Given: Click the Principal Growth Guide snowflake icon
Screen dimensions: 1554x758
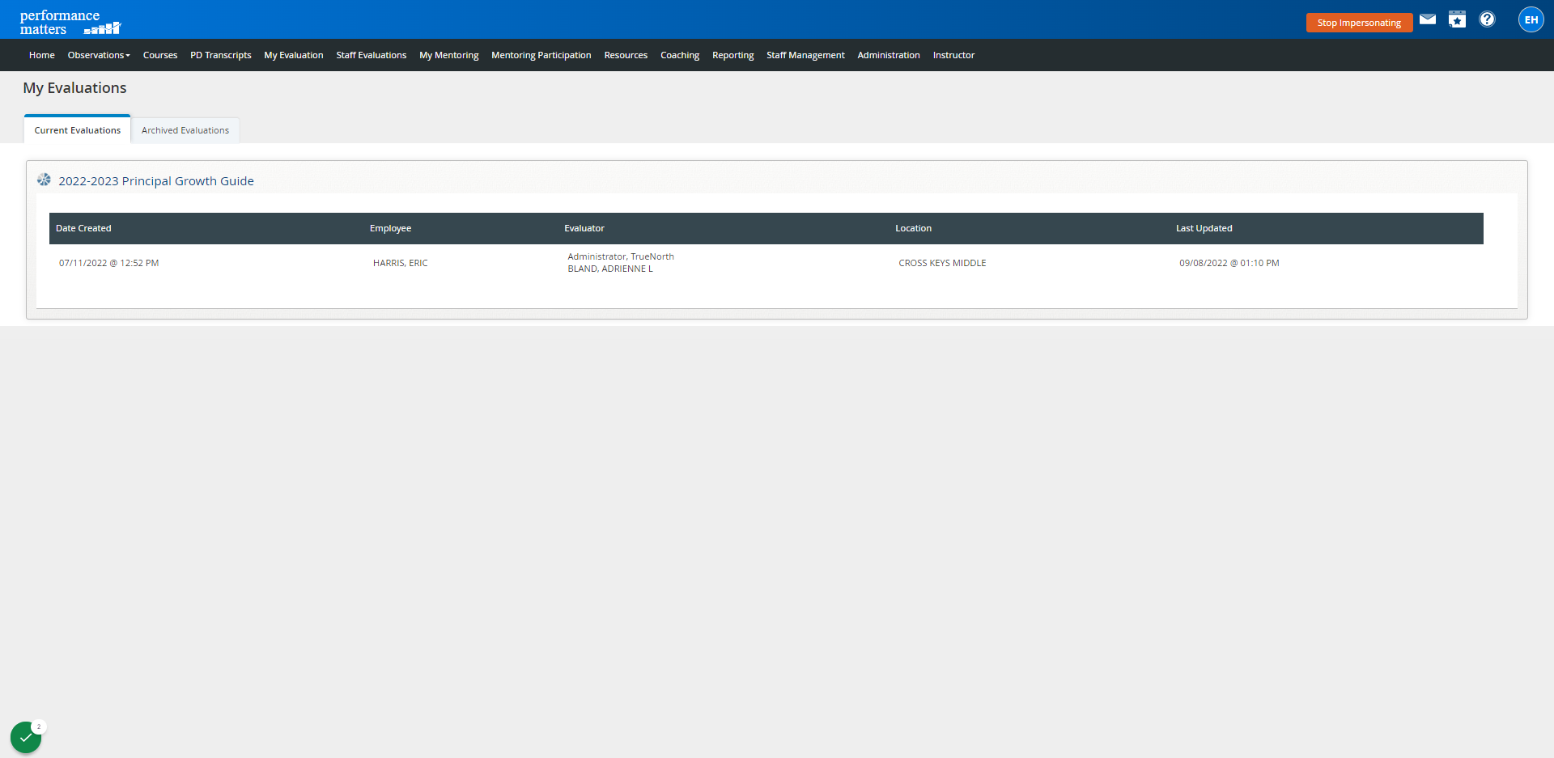Looking at the screenshot, I should tap(44, 180).
